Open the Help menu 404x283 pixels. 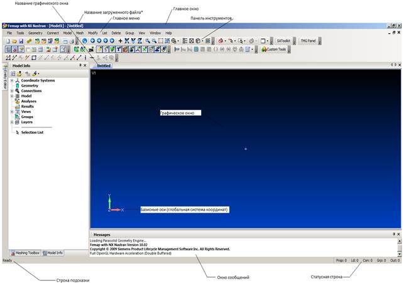168,33
